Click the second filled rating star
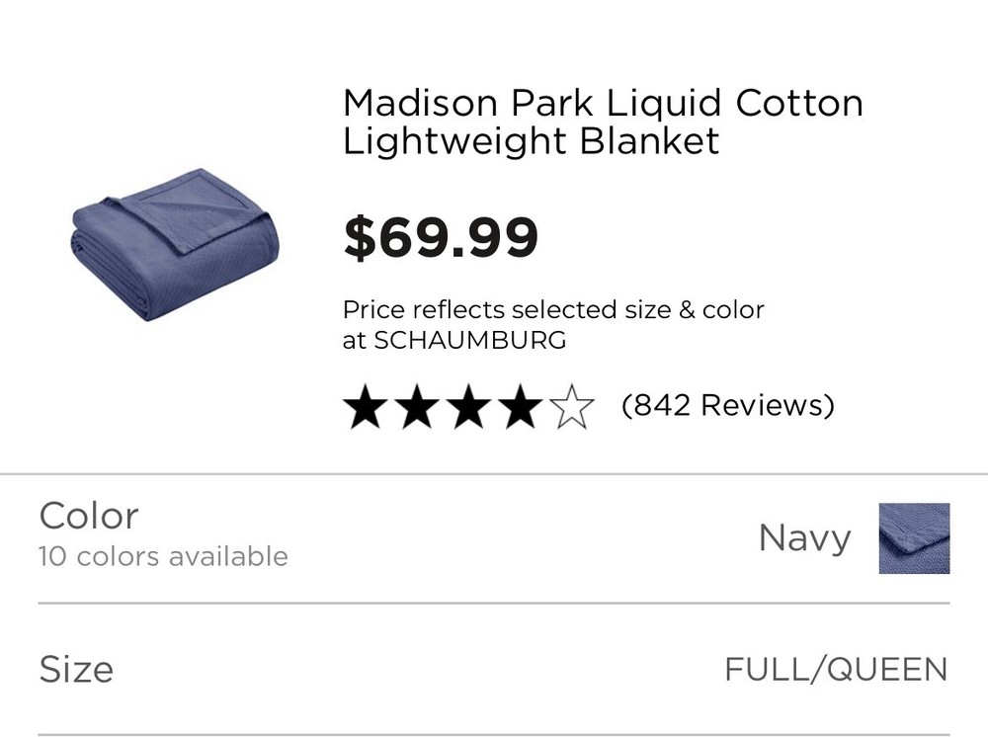The image size is (988, 737). point(416,408)
